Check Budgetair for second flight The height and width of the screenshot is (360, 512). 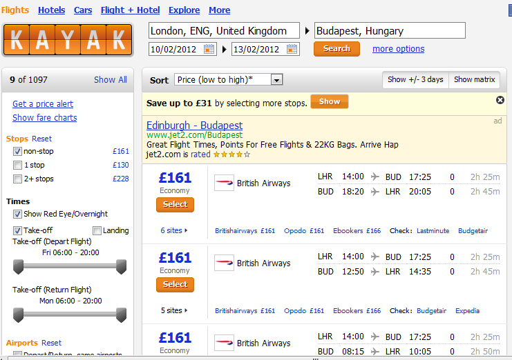click(x=431, y=311)
